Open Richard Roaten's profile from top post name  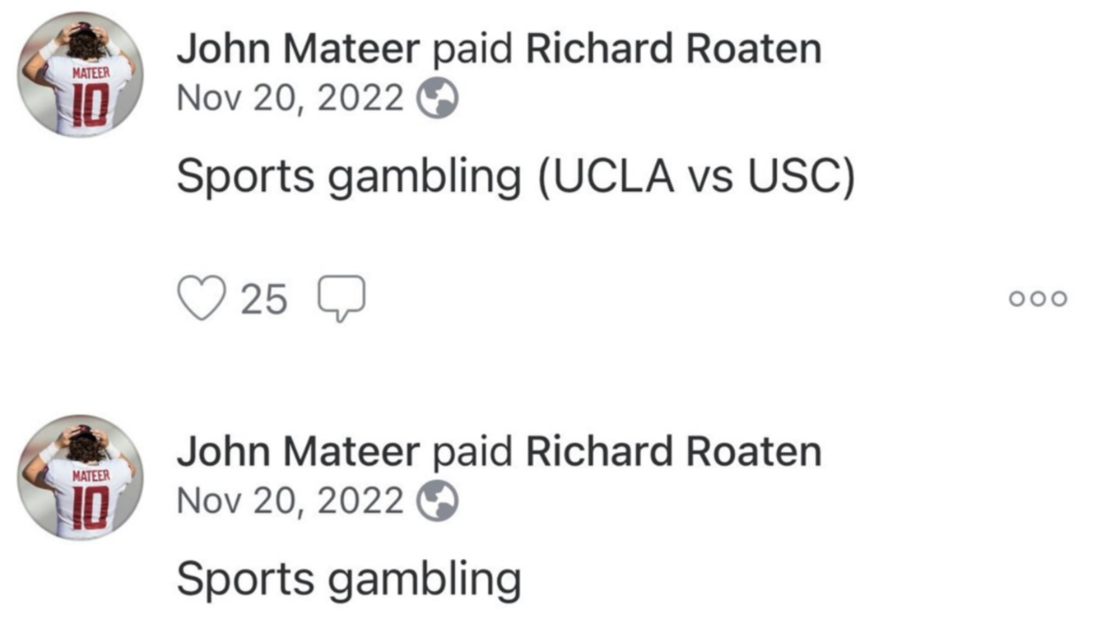pos(673,50)
